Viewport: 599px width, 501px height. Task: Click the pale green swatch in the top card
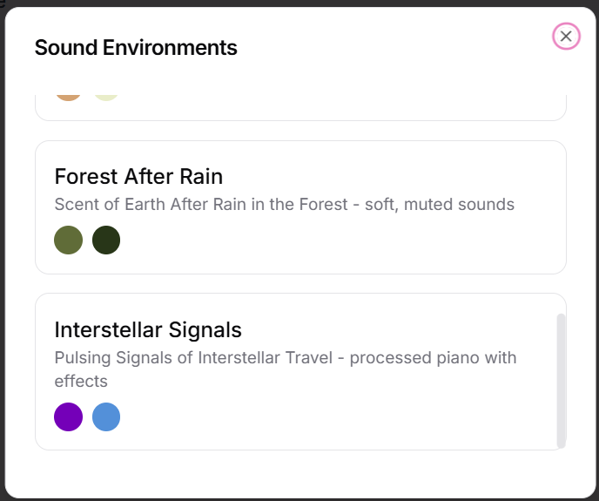[x=106, y=94]
